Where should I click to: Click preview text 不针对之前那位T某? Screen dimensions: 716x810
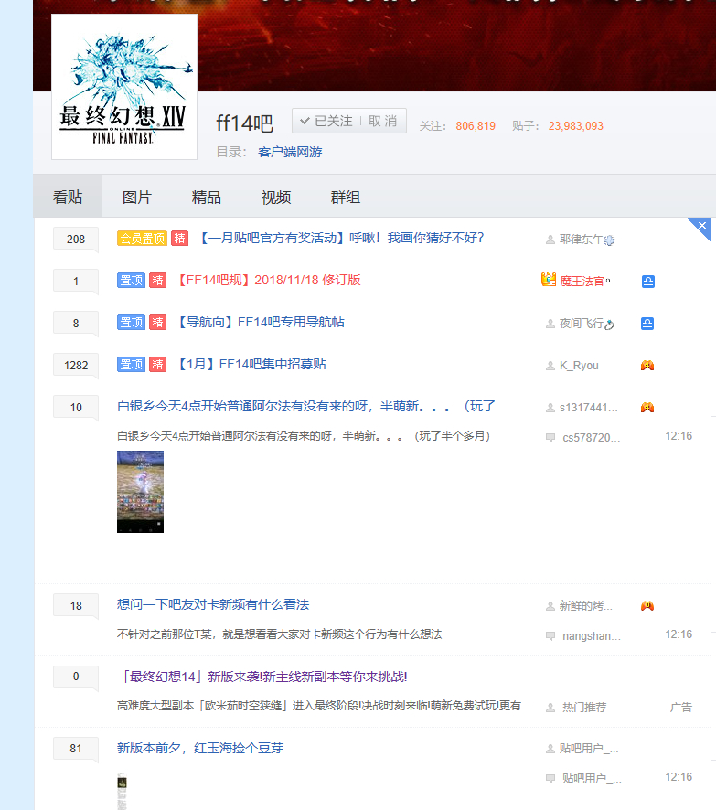tap(280, 634)
